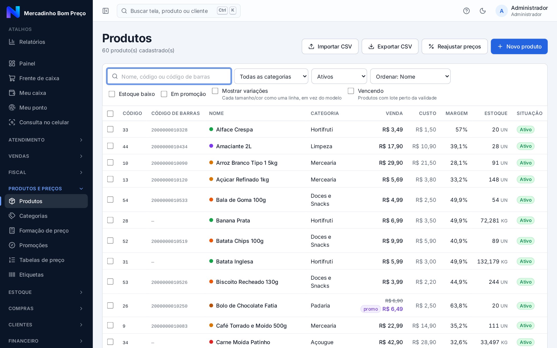Image resolution: width=557 pixels, height=348 pixels.
Task: Expand the ESTOQUE sidebar section
Action: click(46, 292)
